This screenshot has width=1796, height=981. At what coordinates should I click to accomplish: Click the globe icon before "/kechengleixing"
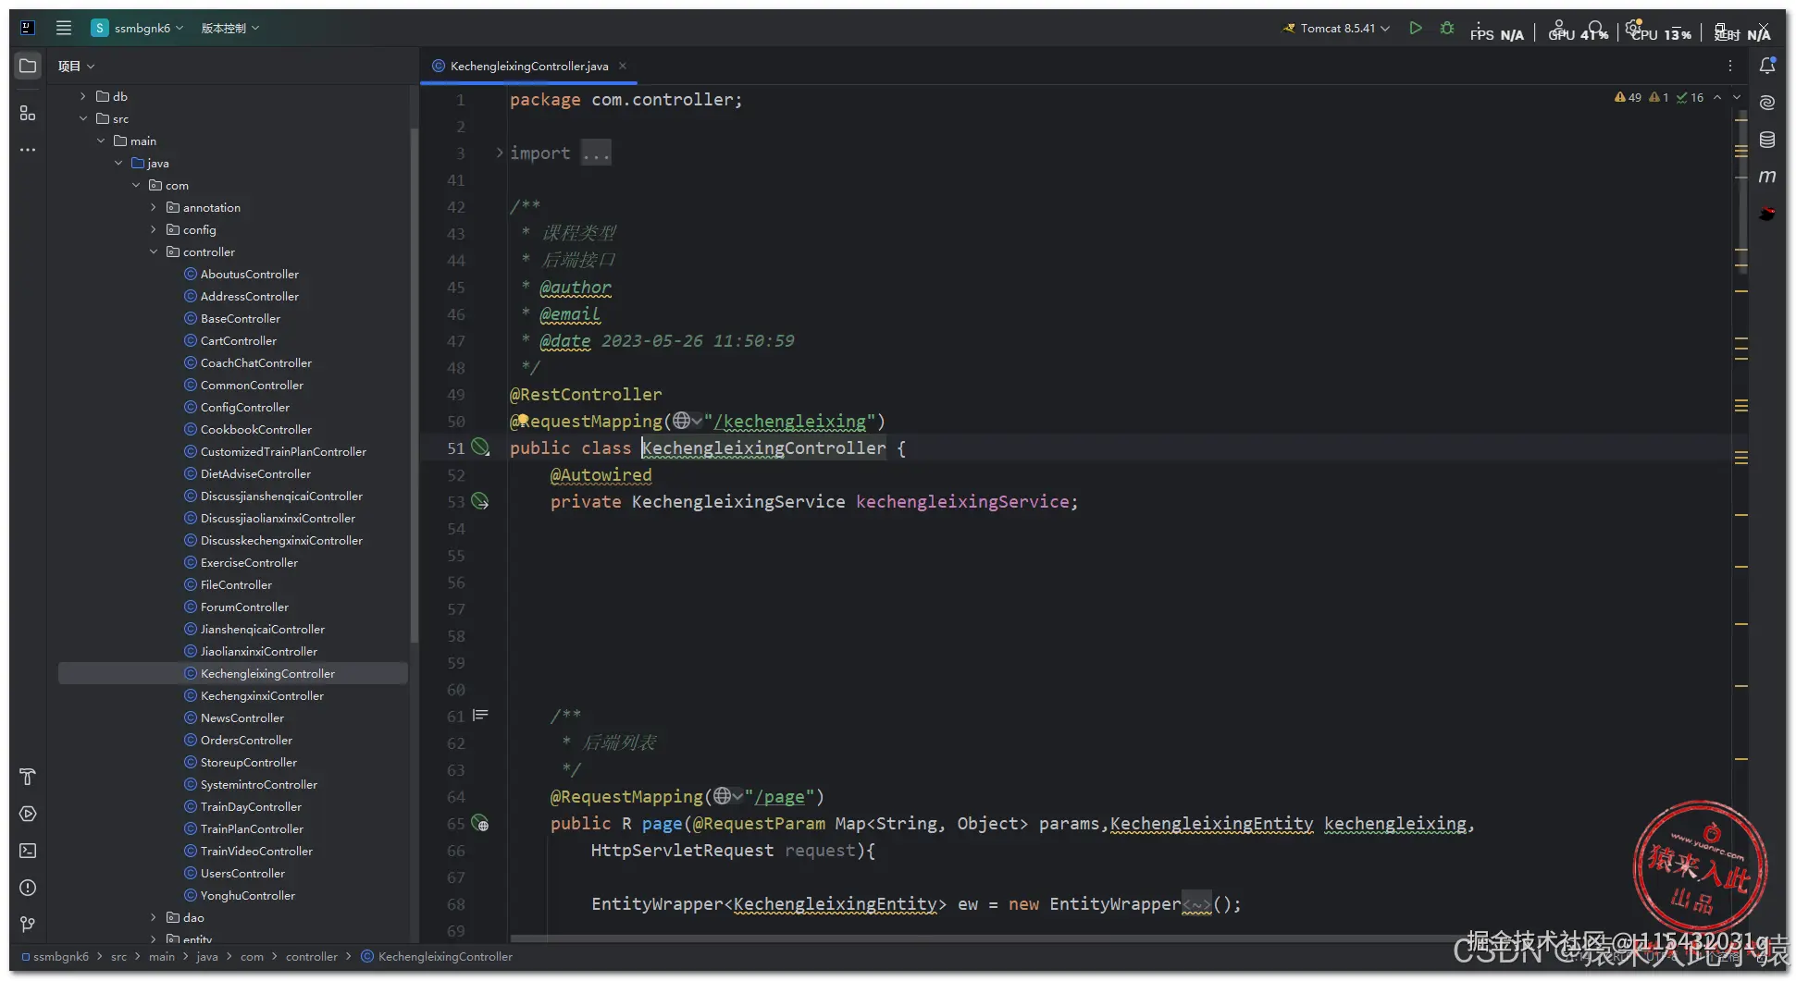click(x=682, y=421)
